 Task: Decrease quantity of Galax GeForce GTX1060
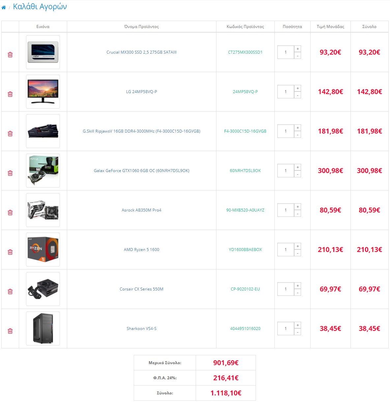point(298,174)
